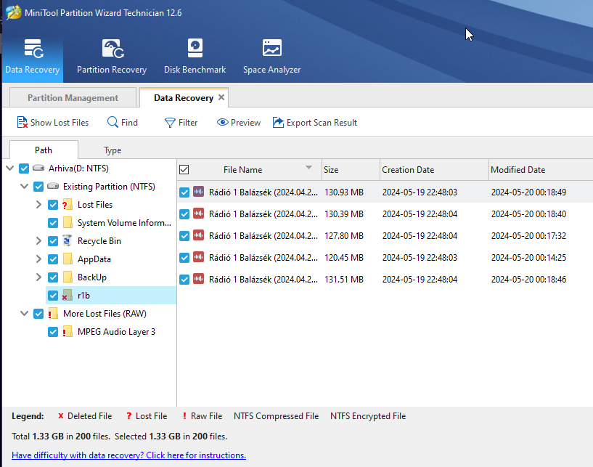Collapse the More Lost Files (RAW) node
Image resolution: width=593 pixels, height=467 pixels.
24,313
